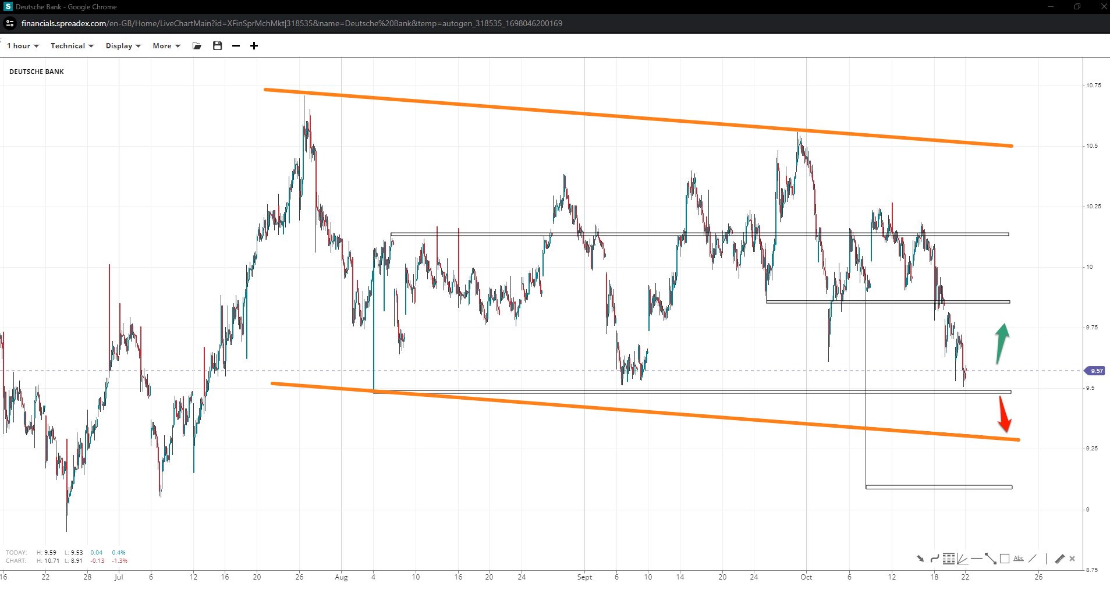Select the rectangle drawing tool
Screen dimensions: 1110x597
(x=1005, y=559)
